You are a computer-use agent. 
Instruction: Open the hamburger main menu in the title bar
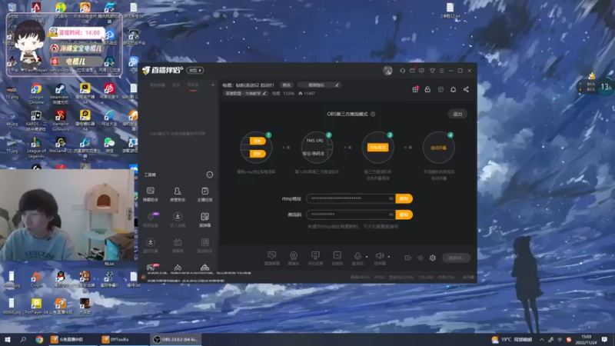(x=441, y=71)
